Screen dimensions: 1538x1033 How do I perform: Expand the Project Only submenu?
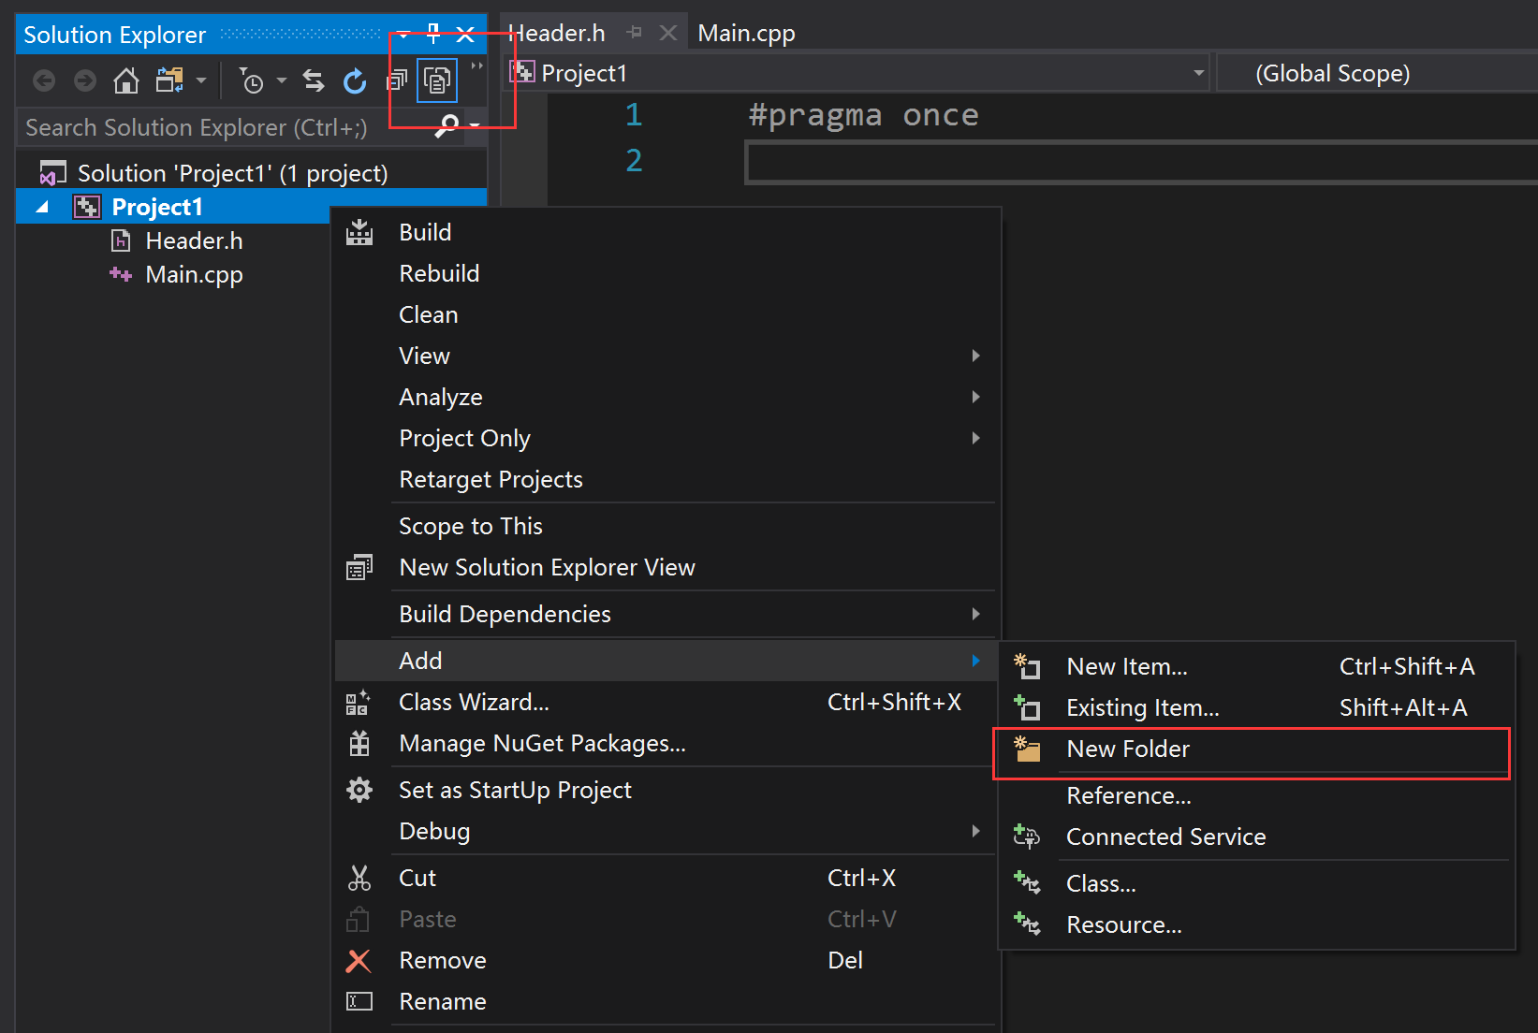tap(666, 438)
